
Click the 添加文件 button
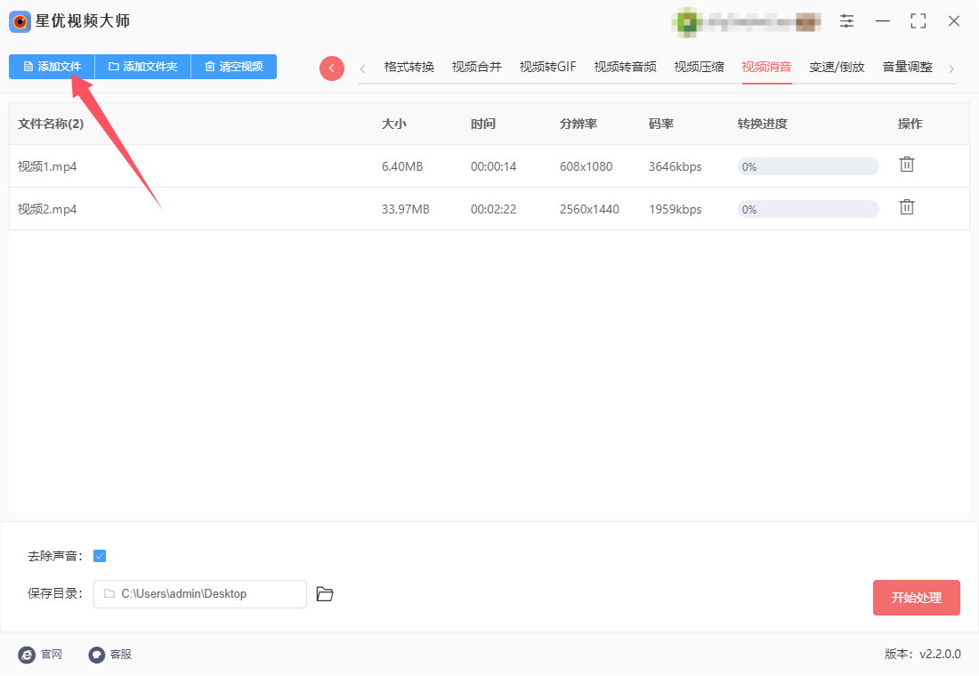[52, 67]
